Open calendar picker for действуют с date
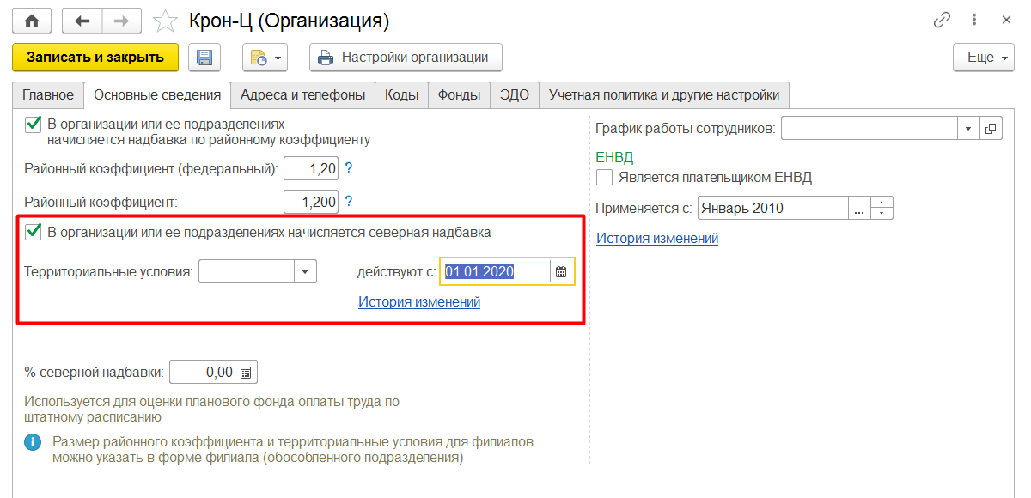 [561, 271]
